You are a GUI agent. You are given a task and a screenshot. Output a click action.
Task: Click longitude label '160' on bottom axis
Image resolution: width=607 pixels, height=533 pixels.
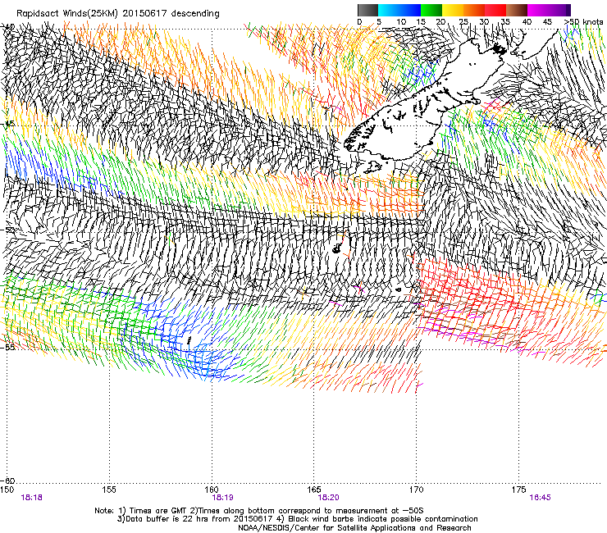point(212,490)
